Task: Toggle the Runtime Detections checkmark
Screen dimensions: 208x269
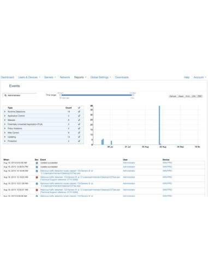Action: (x=79, y=112)
